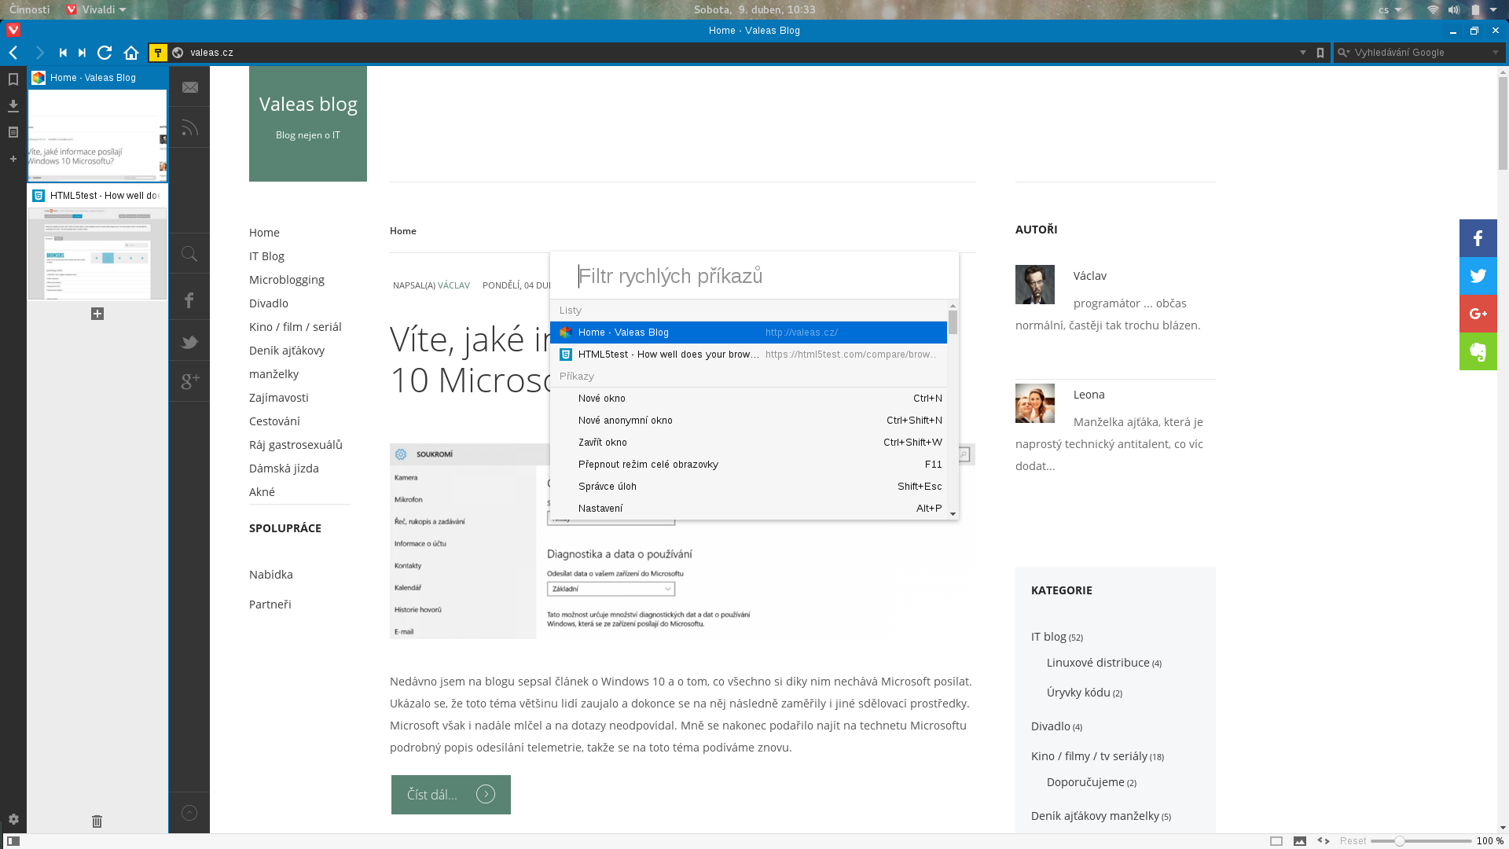Click the valeas.cz address field
The width and height of the screenshot is (1509, 849).
point(739,53)
